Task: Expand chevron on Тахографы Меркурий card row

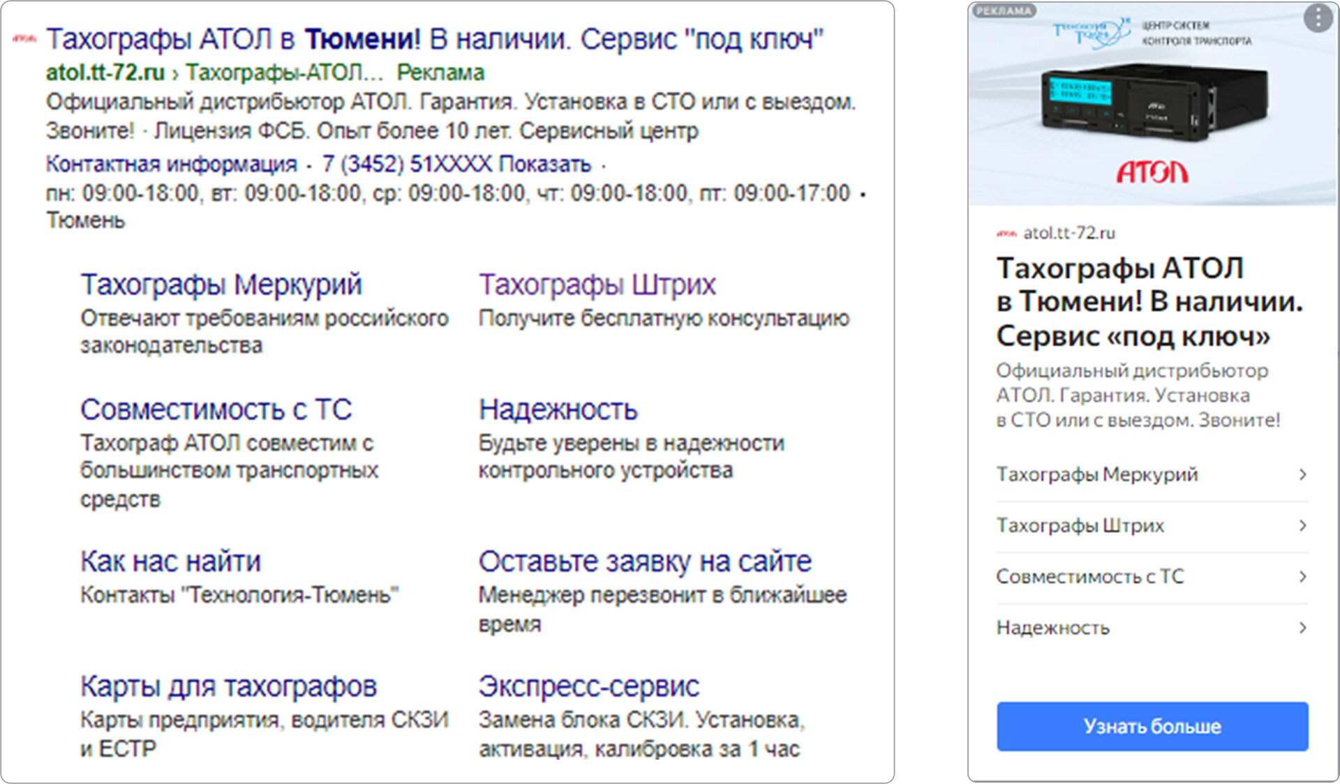Action: pos(1302,474)
